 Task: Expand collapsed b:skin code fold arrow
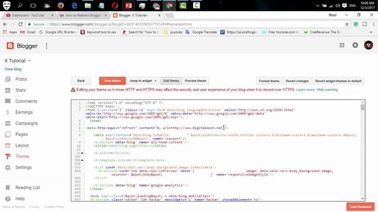[83, 153]
